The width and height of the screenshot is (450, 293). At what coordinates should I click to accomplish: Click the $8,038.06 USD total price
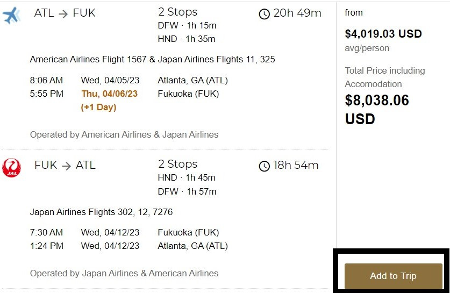tap(377, 109)
